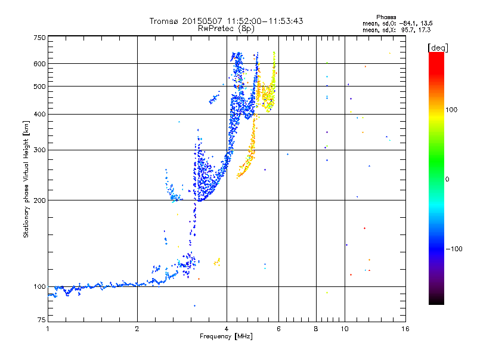Click the y-axis label '500'
Image resolution: width=477 pixels, height=358 pixels.
(39, 87)
